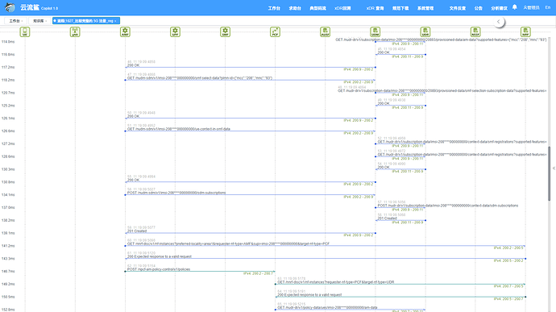
Task: Expand the side panel arrow at right edge
Action: coord(554,168)
